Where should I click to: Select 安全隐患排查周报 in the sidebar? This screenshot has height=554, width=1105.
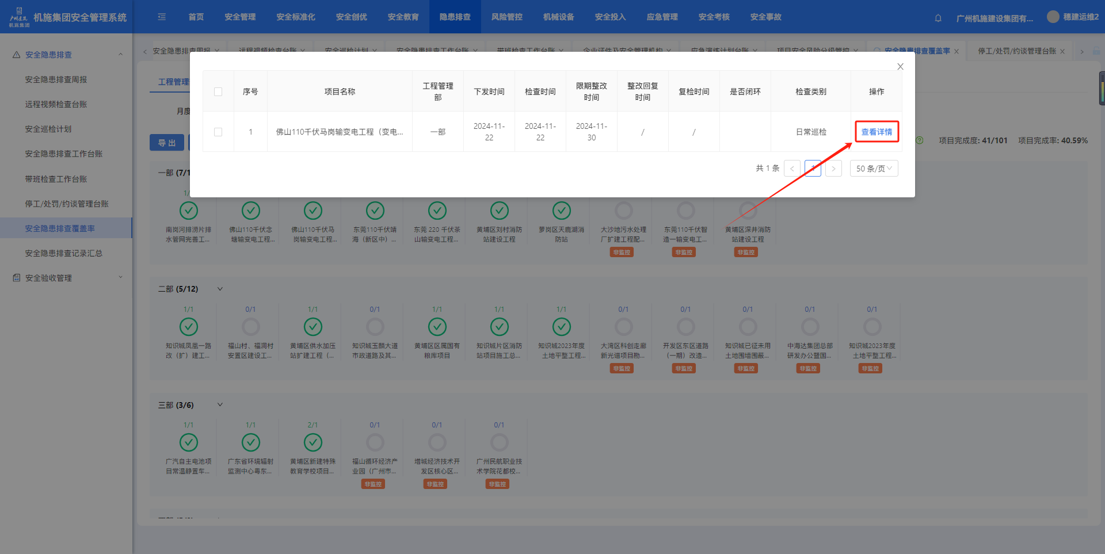pos(56,79)
